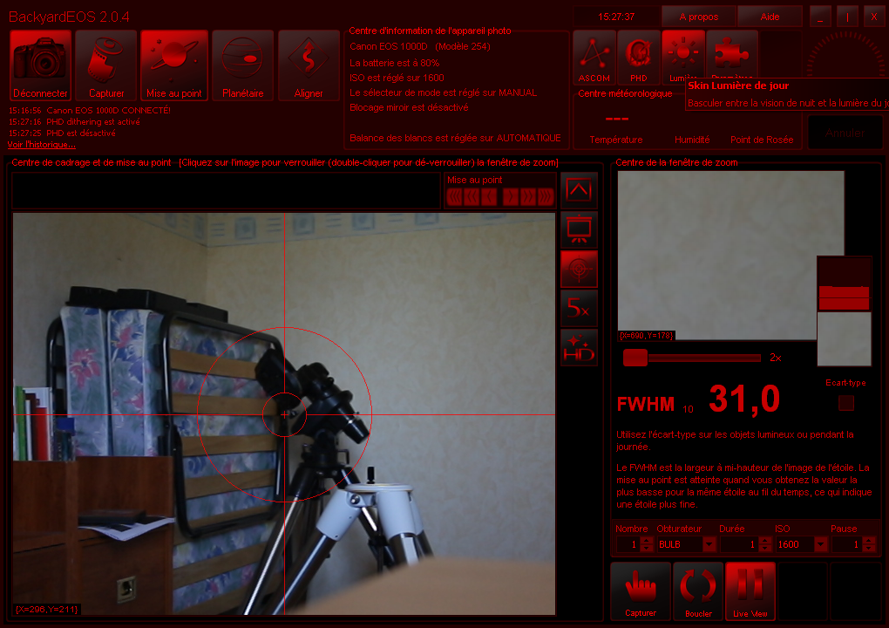The height and width of the screenshot is (628, 889).
Task: Click the Point de Rosée label
Action: [762, 140]
